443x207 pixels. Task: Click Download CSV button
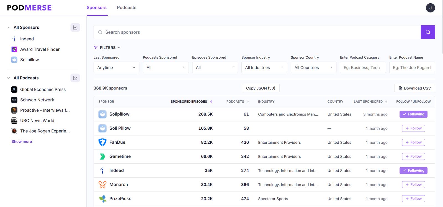(x=414, y=88)
